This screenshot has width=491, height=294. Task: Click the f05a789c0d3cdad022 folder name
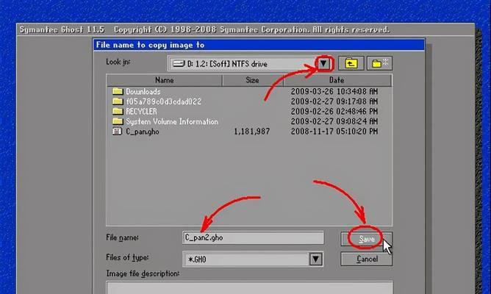[x=163, y=101]
